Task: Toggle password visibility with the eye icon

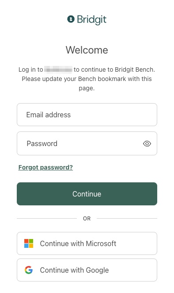Action: pos(147,143)
